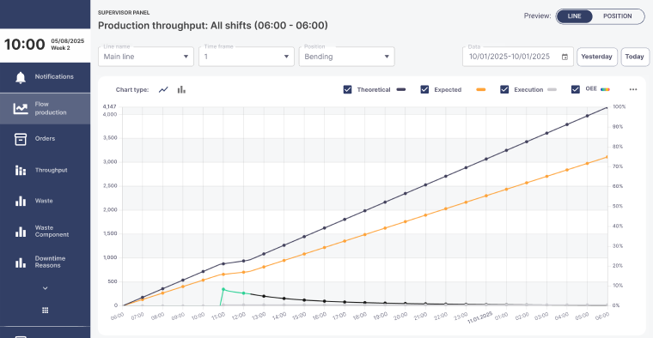
Task: Open the Orders archive box icon
Action: point(21,139)
